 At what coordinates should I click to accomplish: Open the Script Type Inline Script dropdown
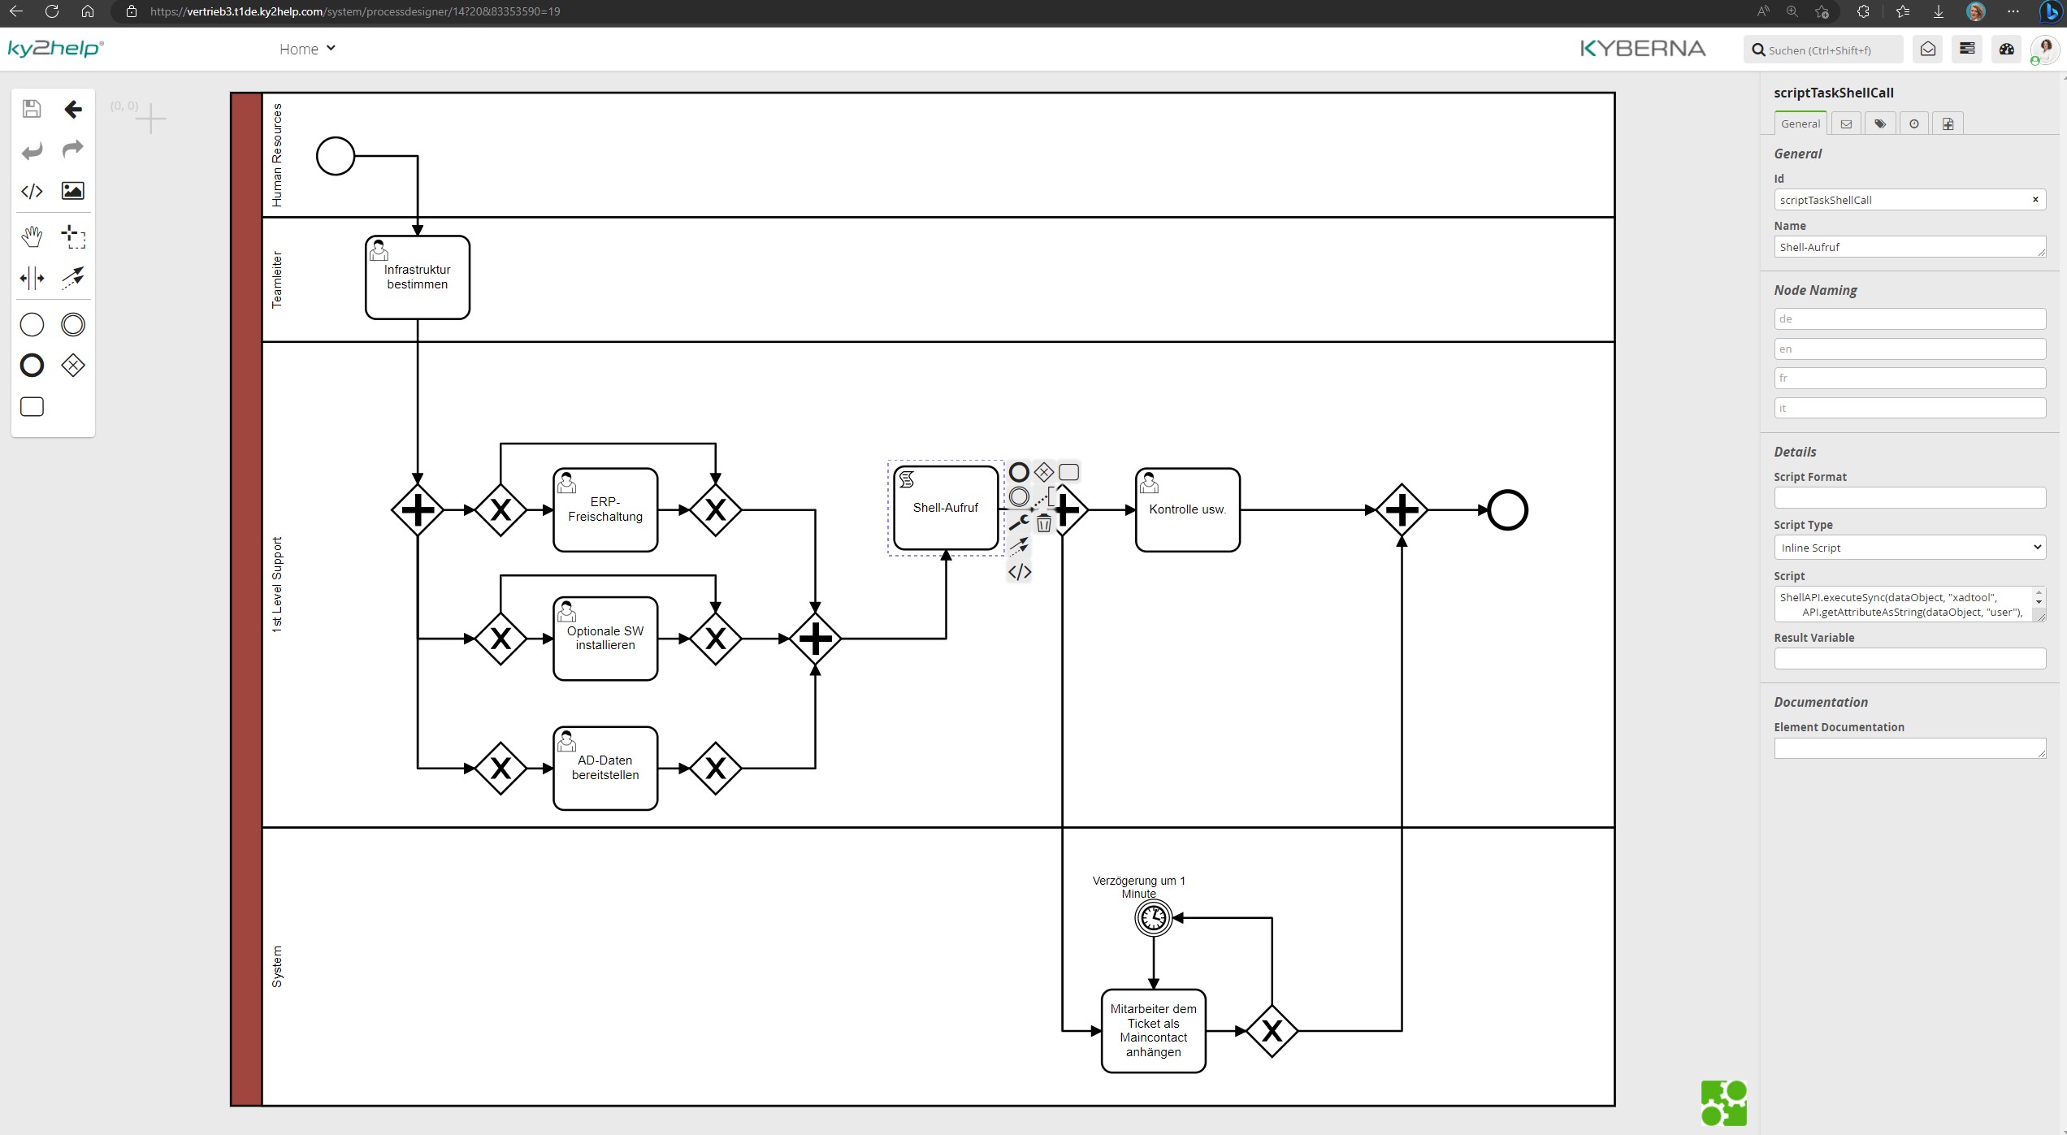(1909, 547)
